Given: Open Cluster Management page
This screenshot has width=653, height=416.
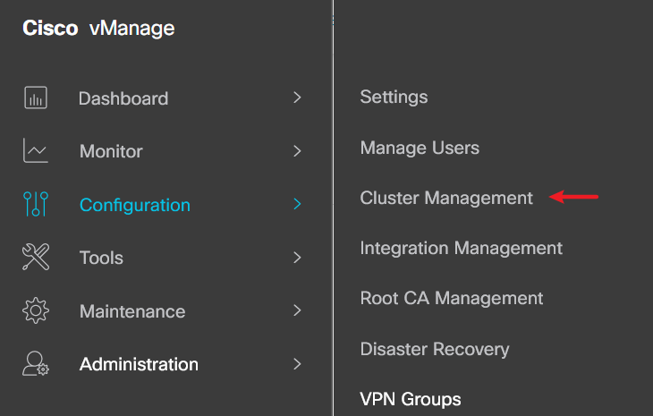Looking at the screenshot, I should (x=446, y=199).
